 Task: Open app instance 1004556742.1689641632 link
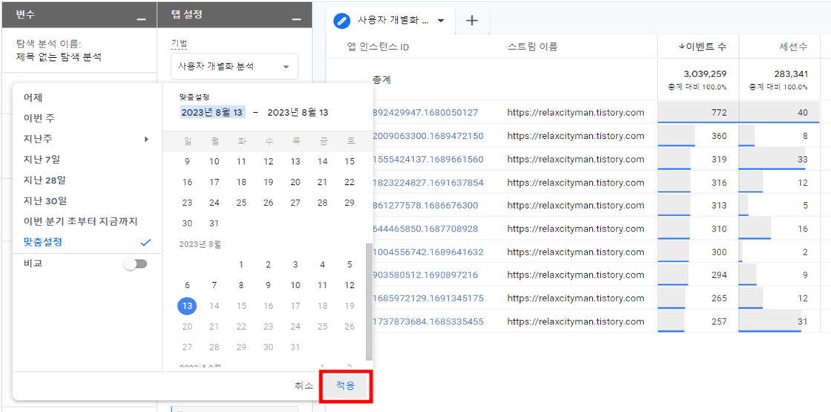[428, 252]
